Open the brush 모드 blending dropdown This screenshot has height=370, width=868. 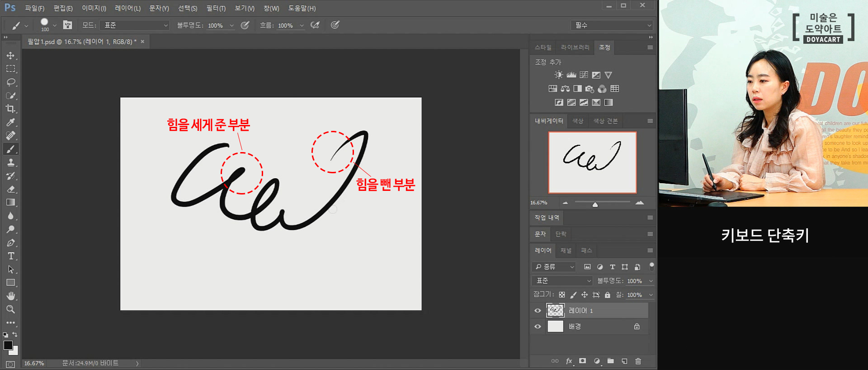coord(135,25)
